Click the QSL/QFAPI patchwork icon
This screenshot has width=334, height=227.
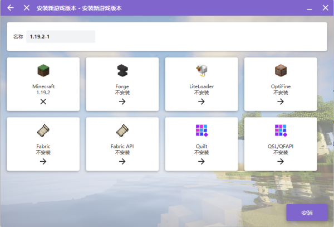coord(281,131)
